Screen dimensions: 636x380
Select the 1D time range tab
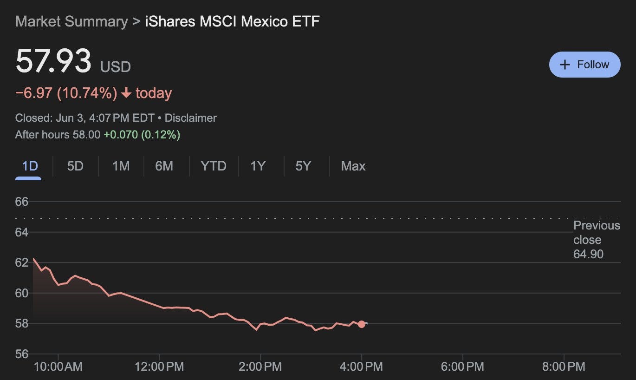(x=30, y=166)
